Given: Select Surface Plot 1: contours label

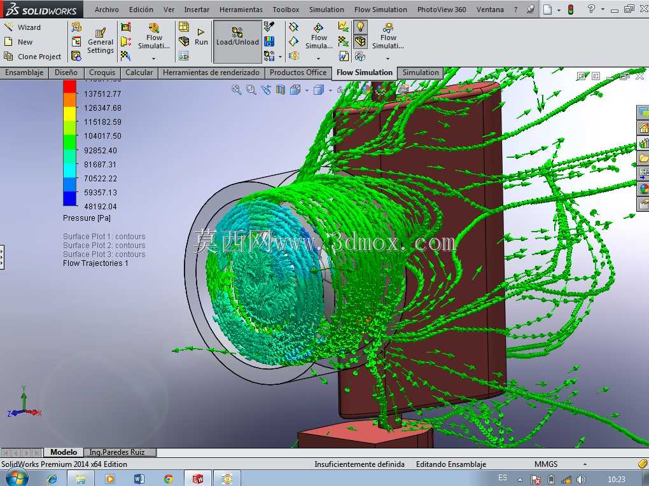Looking at the screenshot, I should point(104,237).
